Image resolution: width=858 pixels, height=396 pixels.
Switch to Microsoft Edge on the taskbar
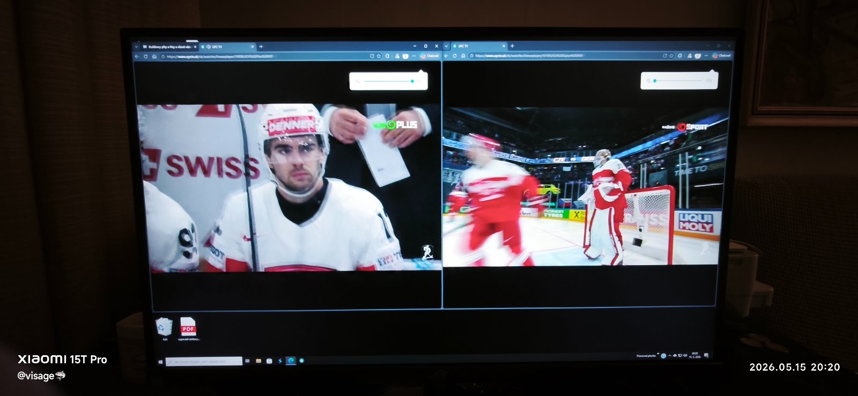point(291,361)
